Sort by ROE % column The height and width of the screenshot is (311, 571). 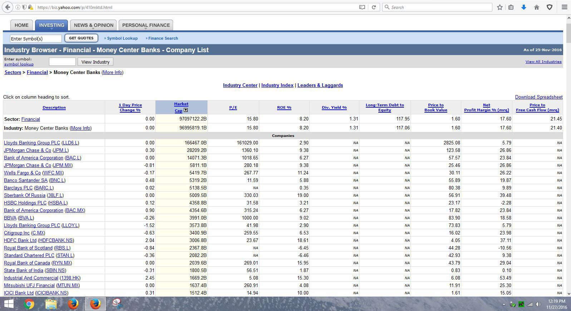tap(284, 107)
